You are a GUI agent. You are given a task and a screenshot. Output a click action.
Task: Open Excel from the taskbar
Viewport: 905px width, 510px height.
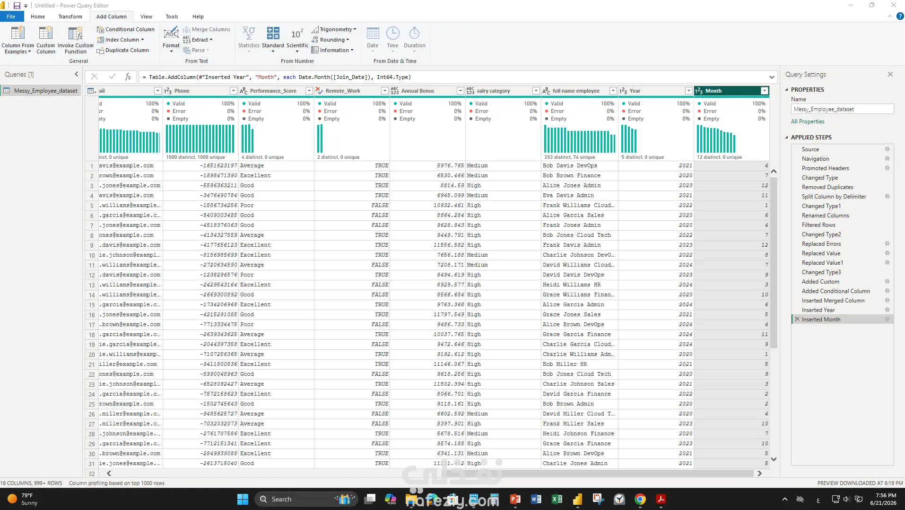coord(557,499)
